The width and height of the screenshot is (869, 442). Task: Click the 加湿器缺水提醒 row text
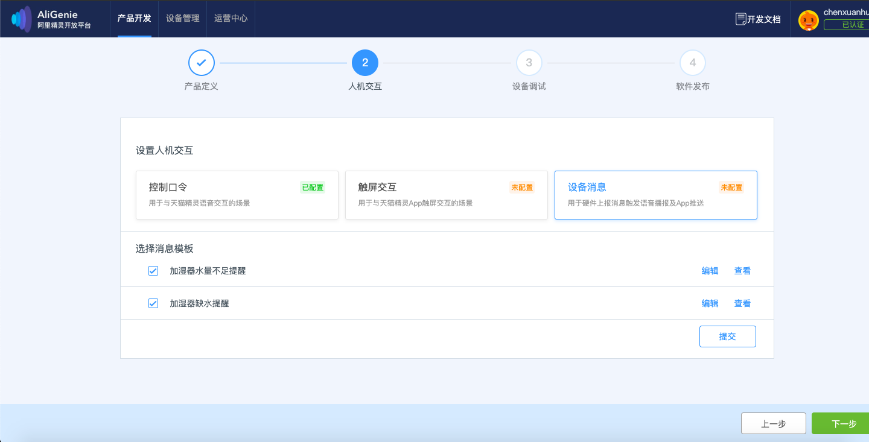[x=199, y=304]
